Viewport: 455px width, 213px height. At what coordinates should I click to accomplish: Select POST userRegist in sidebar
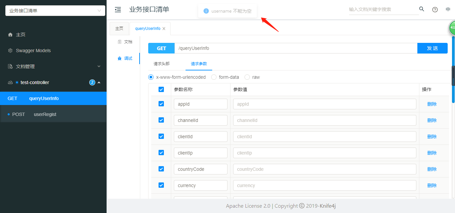coord(53,114)
